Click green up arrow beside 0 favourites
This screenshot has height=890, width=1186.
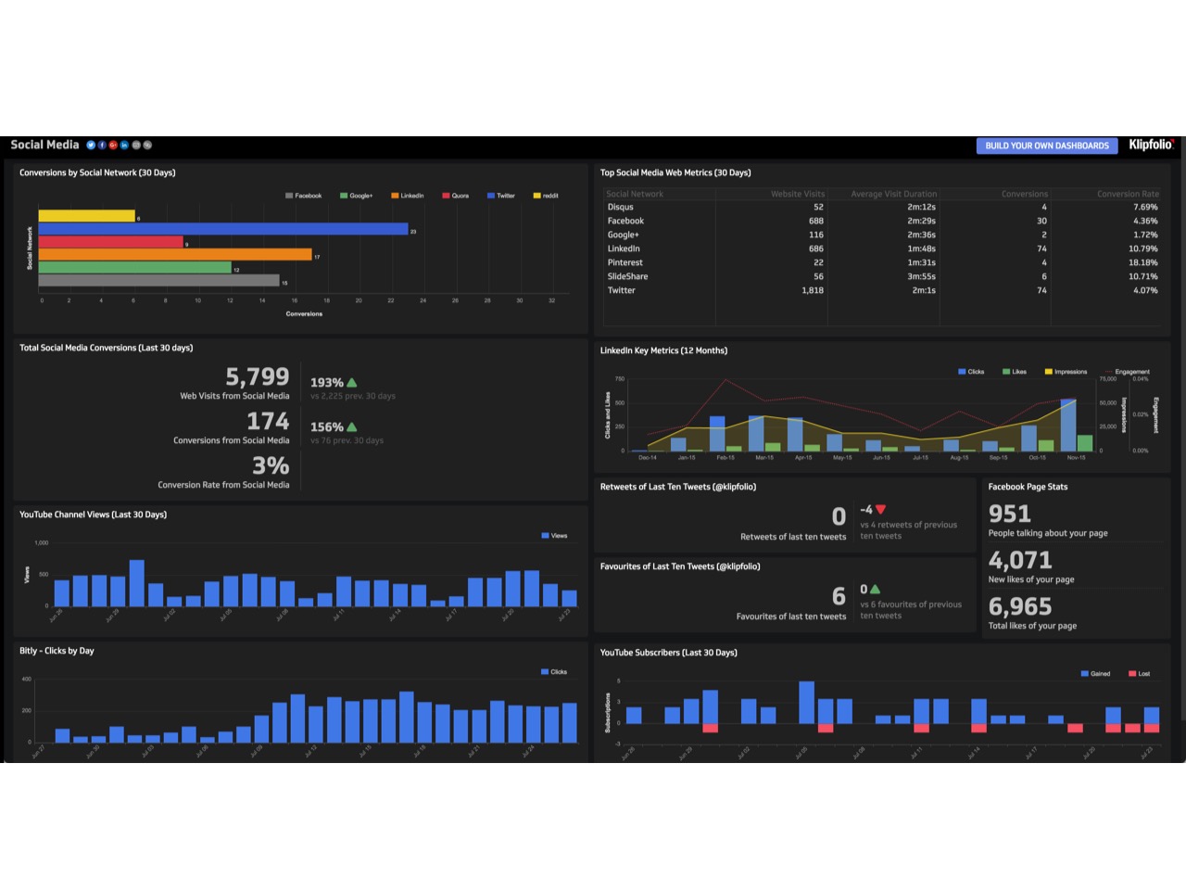[876, 589]
